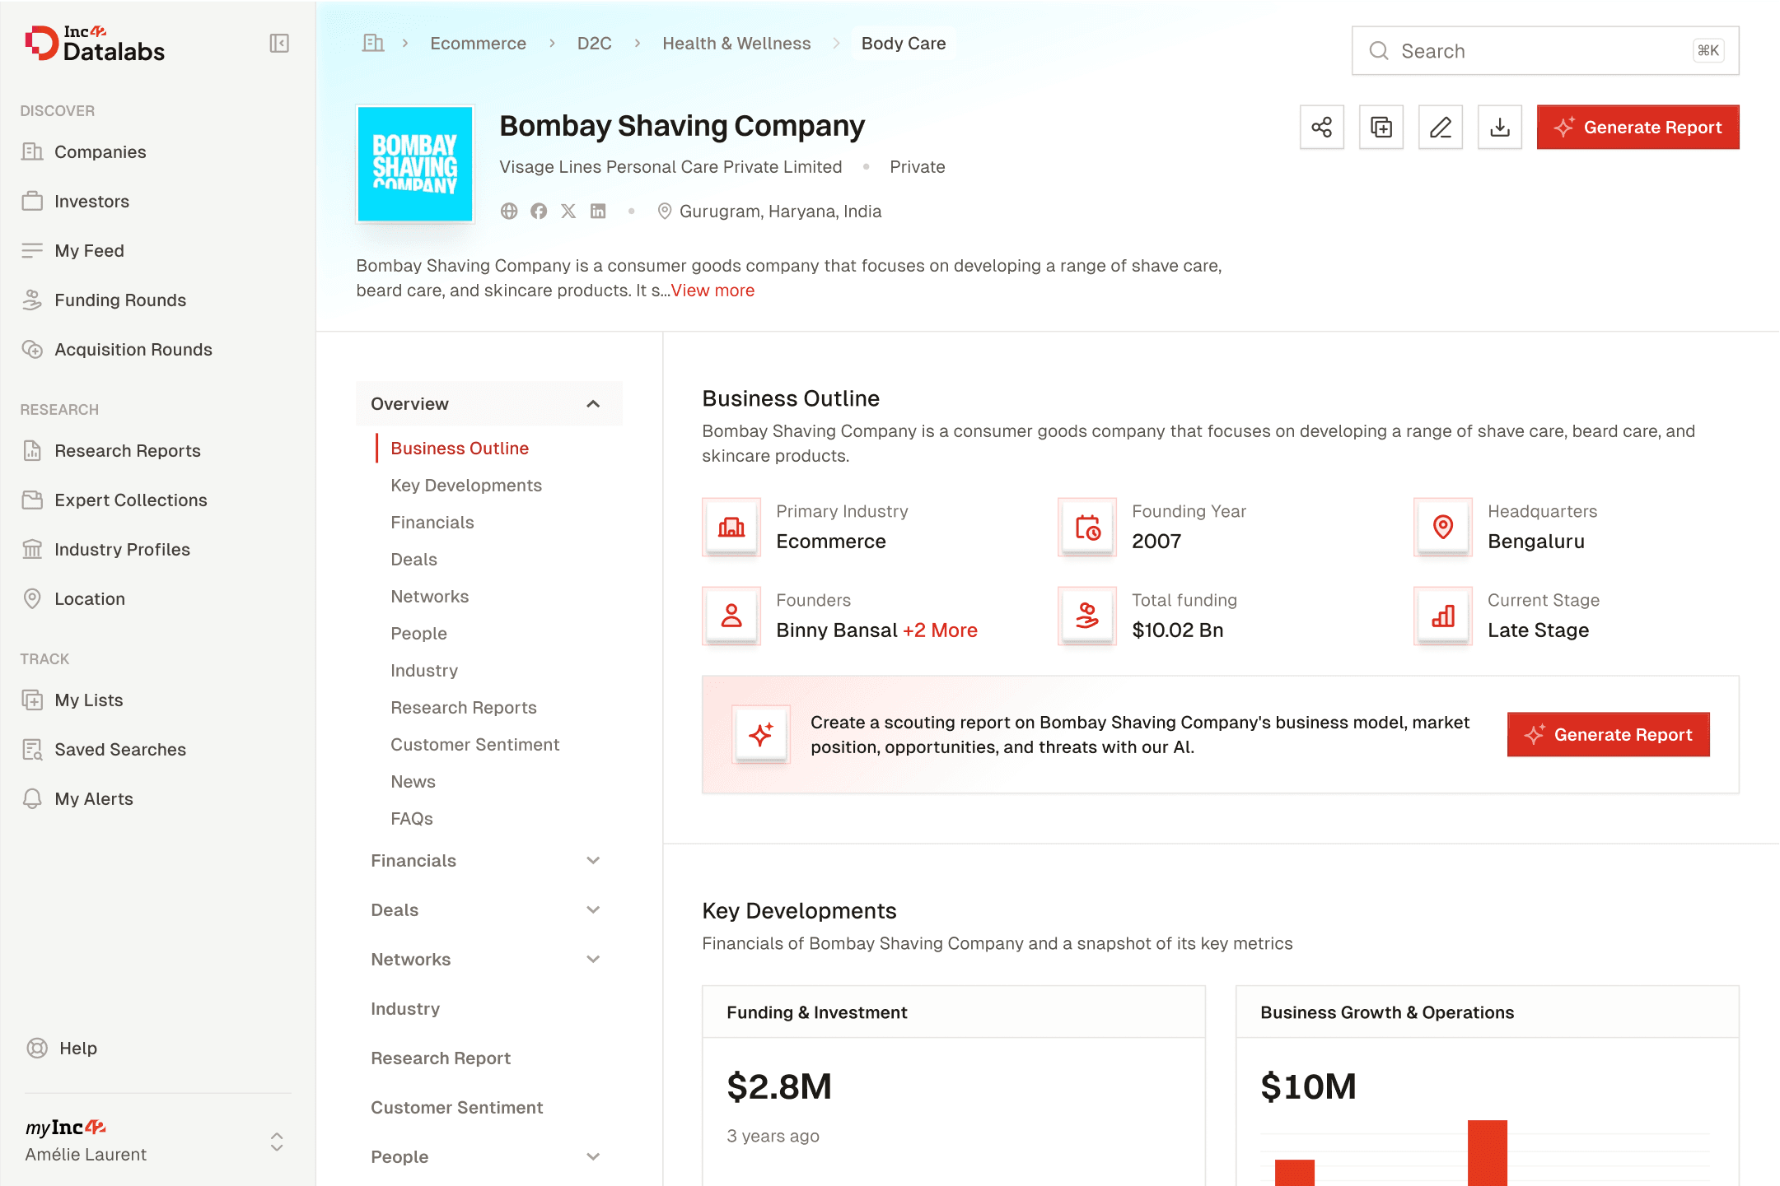Expand the Financials section chevron
This screenshot has width=1780, height=1186.
coord(593,861)
